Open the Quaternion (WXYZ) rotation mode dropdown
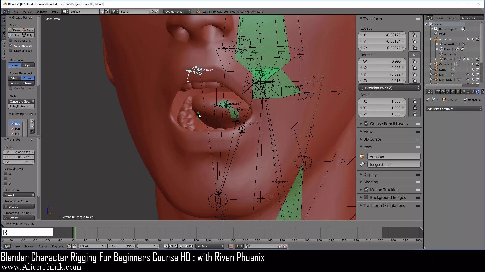 (389, 88)
